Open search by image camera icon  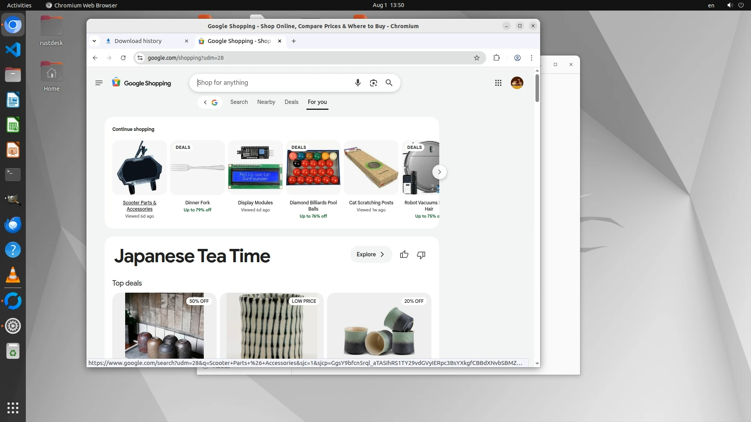coord(373,83)
